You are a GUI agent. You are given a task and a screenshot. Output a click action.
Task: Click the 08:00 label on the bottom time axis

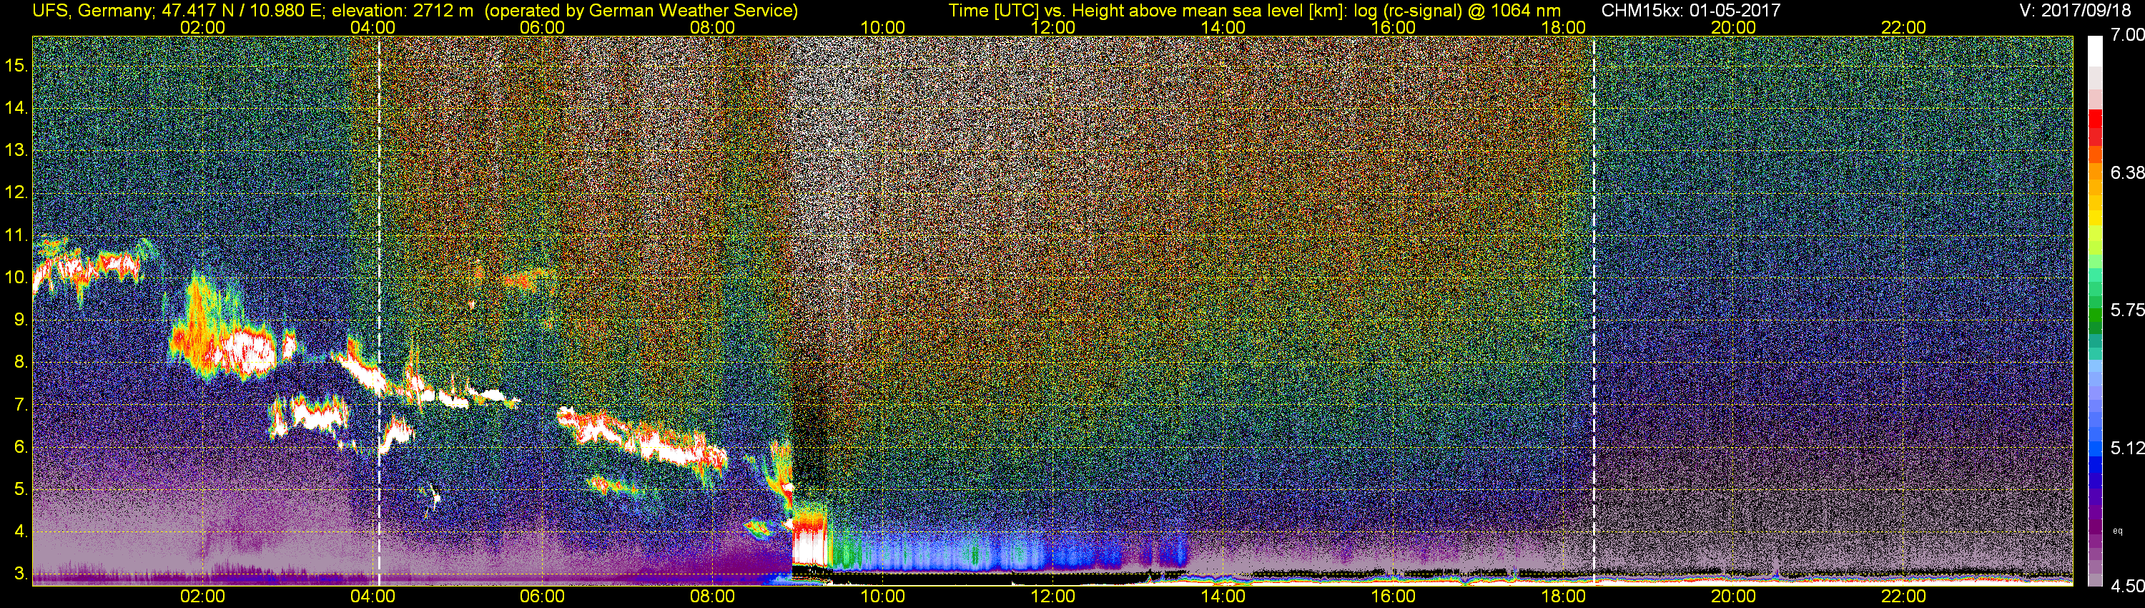point(713,597)
